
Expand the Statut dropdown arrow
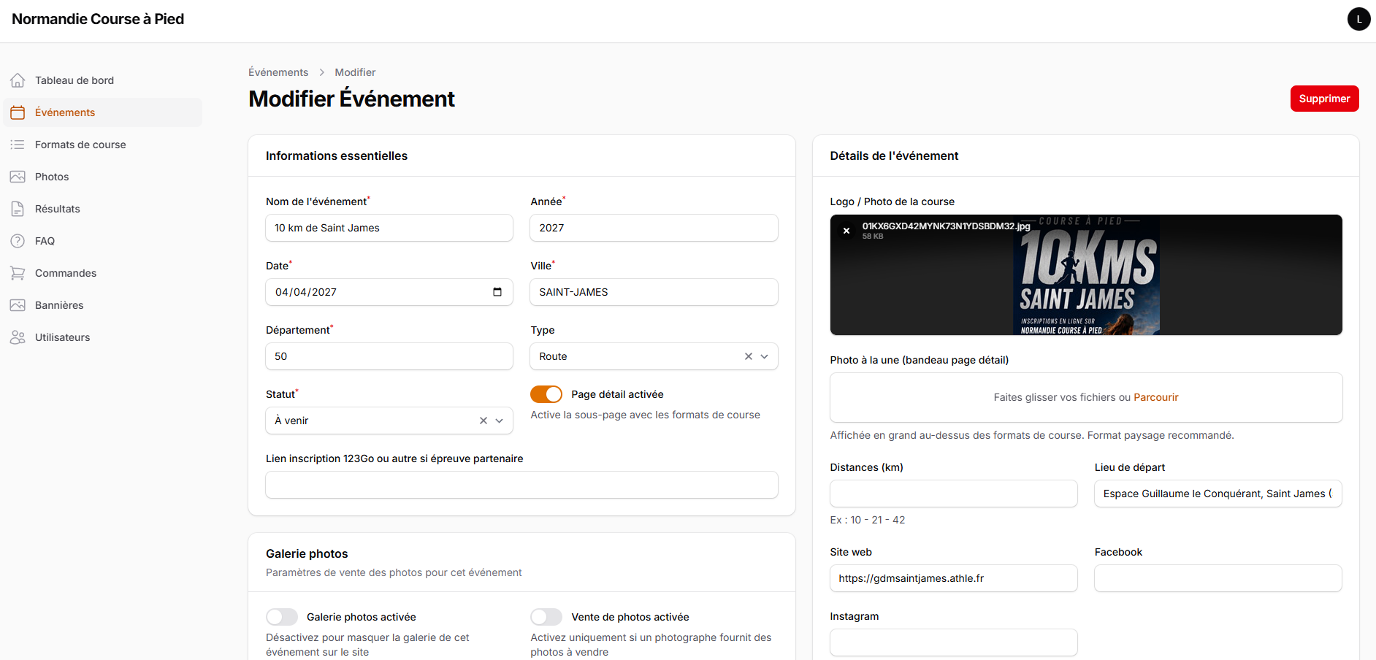(x=500, y=421)
